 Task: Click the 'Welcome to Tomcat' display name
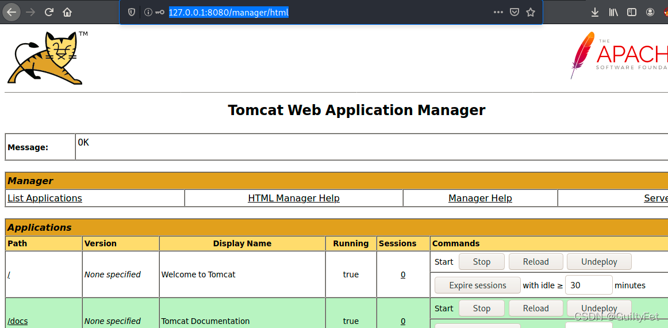coord(198,274)
